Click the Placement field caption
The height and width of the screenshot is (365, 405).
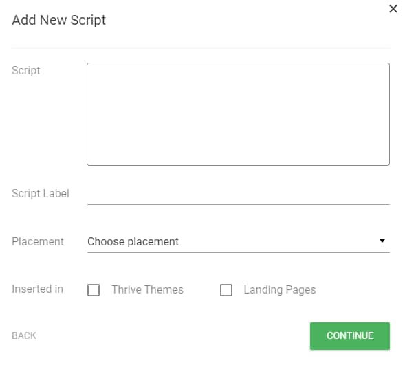click(x=38, y=241)
